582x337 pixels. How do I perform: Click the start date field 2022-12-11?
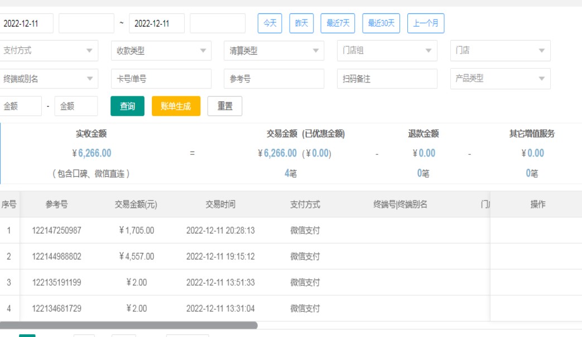(27, 23)
